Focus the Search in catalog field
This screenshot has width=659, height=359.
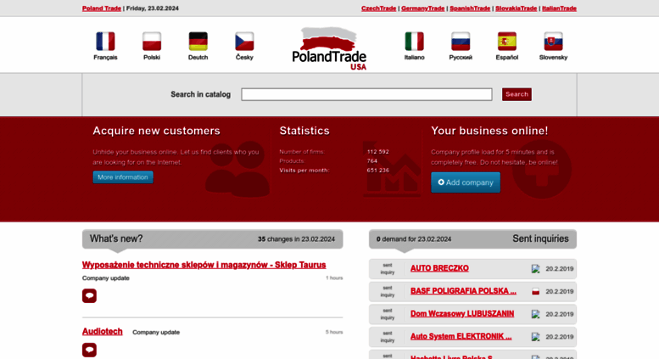click(x=366, y=94)
